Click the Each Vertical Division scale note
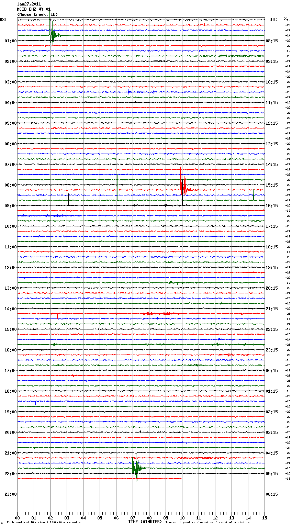 tap(44, 522)
